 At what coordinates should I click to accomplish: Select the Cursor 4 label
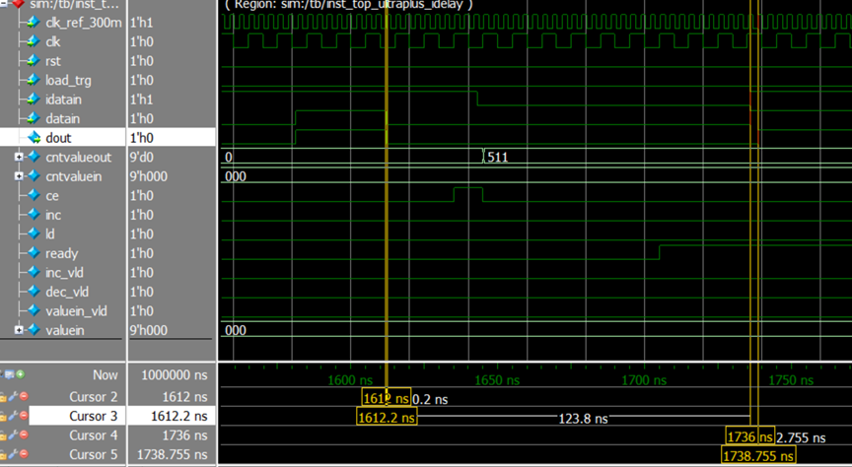click(93, 435)
